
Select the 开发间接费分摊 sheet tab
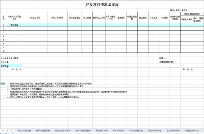click(x=136, y=130)
